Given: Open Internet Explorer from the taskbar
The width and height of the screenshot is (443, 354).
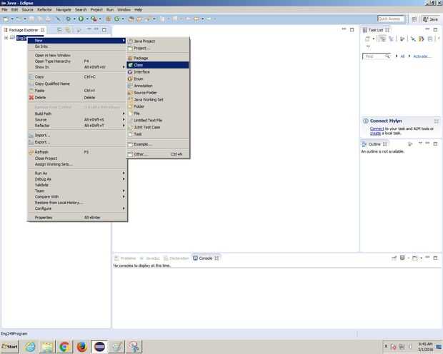Looking at the screenshot, I should pyautogui.click(x=30, y=346).
